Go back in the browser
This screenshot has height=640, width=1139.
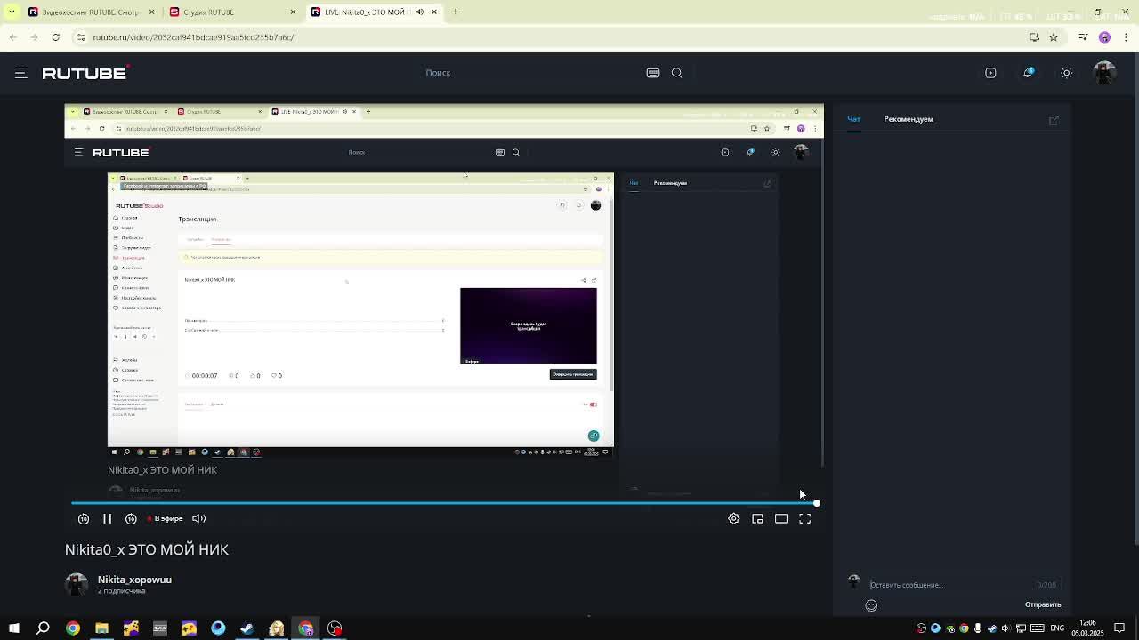(12, 37)
